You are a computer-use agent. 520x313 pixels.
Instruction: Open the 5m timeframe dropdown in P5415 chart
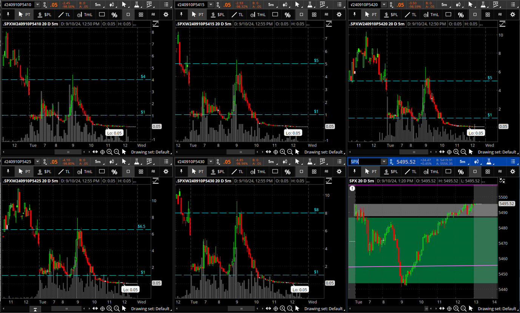click(x=271, y=5)
